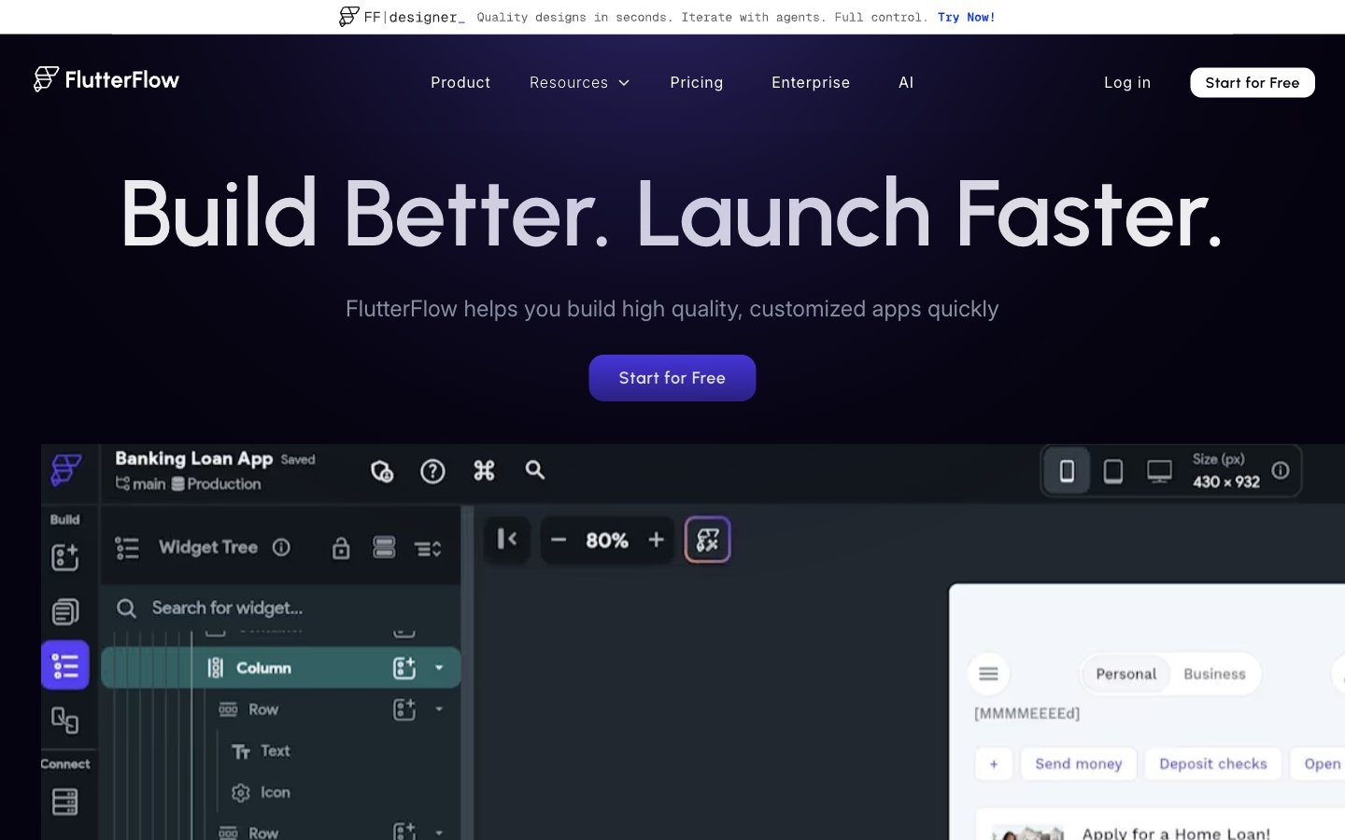The height and width of the screenshot is (840, 1345).
Task: Click the canvas size info icon
Action: (1281, 470)
